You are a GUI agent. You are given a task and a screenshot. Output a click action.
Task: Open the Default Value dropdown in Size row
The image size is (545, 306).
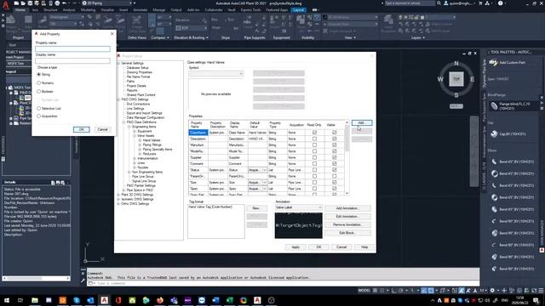click(x=265, y=183)
